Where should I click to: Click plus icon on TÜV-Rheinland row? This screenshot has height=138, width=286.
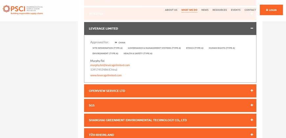[x=252, y=134]
